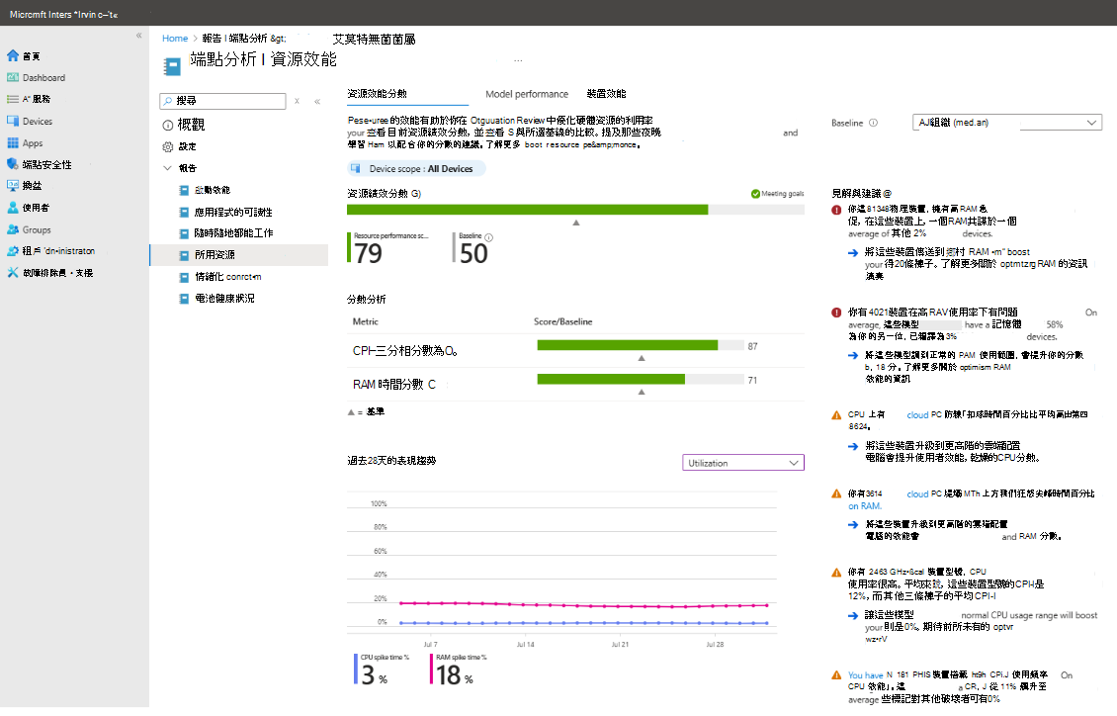Click the Home breadcrumb link
1117x716 pixels.
pos(175,39)
